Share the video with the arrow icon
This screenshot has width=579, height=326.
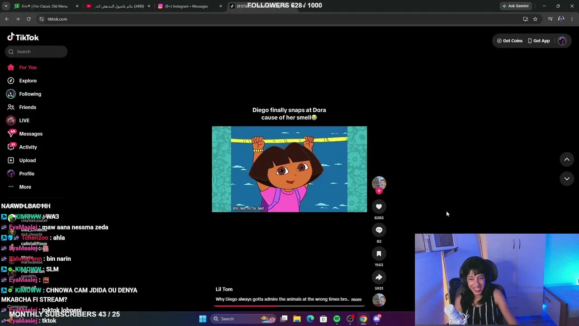[x=379, y=277]
